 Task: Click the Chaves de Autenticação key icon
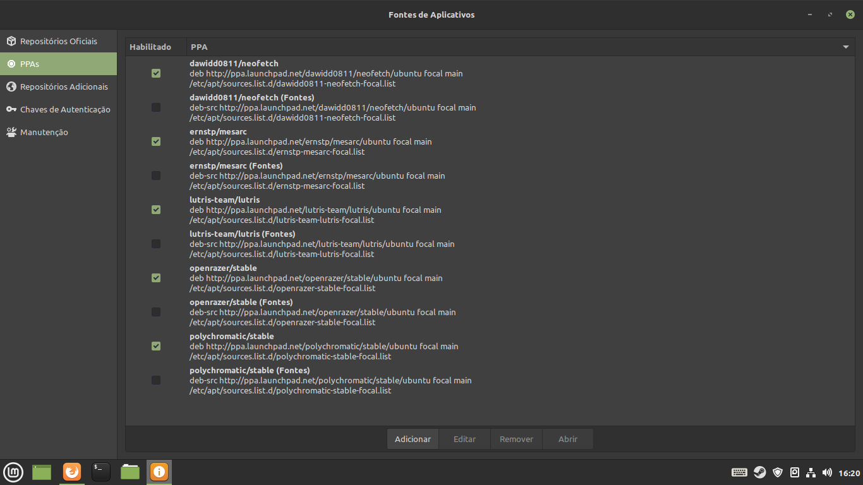coord(11,109)
